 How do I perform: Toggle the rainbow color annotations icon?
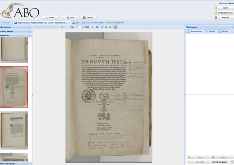coord(116,27)
